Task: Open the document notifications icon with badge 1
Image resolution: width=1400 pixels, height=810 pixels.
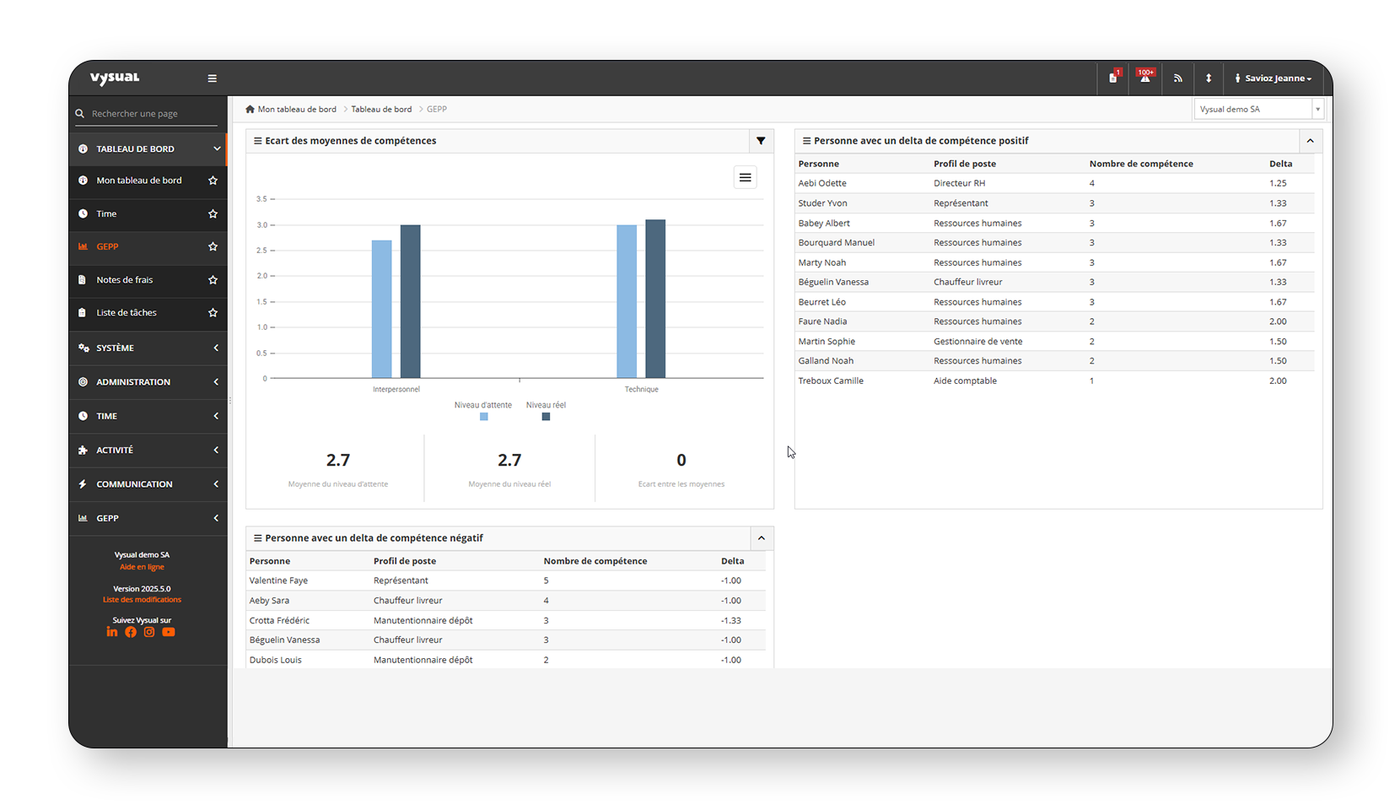Action: pos(1113,78)
